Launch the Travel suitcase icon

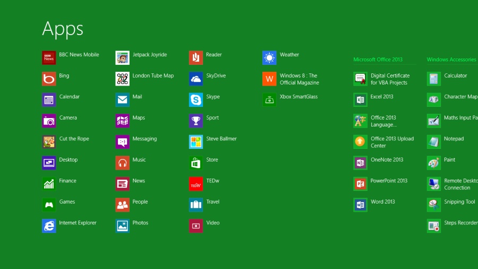click(x=195, y=205)
